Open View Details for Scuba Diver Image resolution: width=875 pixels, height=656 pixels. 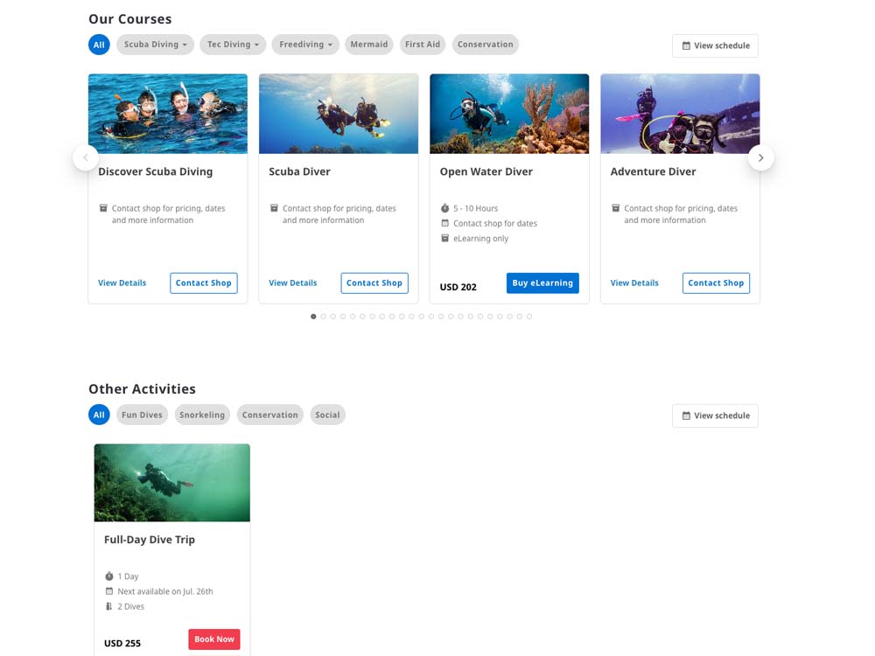292,283
